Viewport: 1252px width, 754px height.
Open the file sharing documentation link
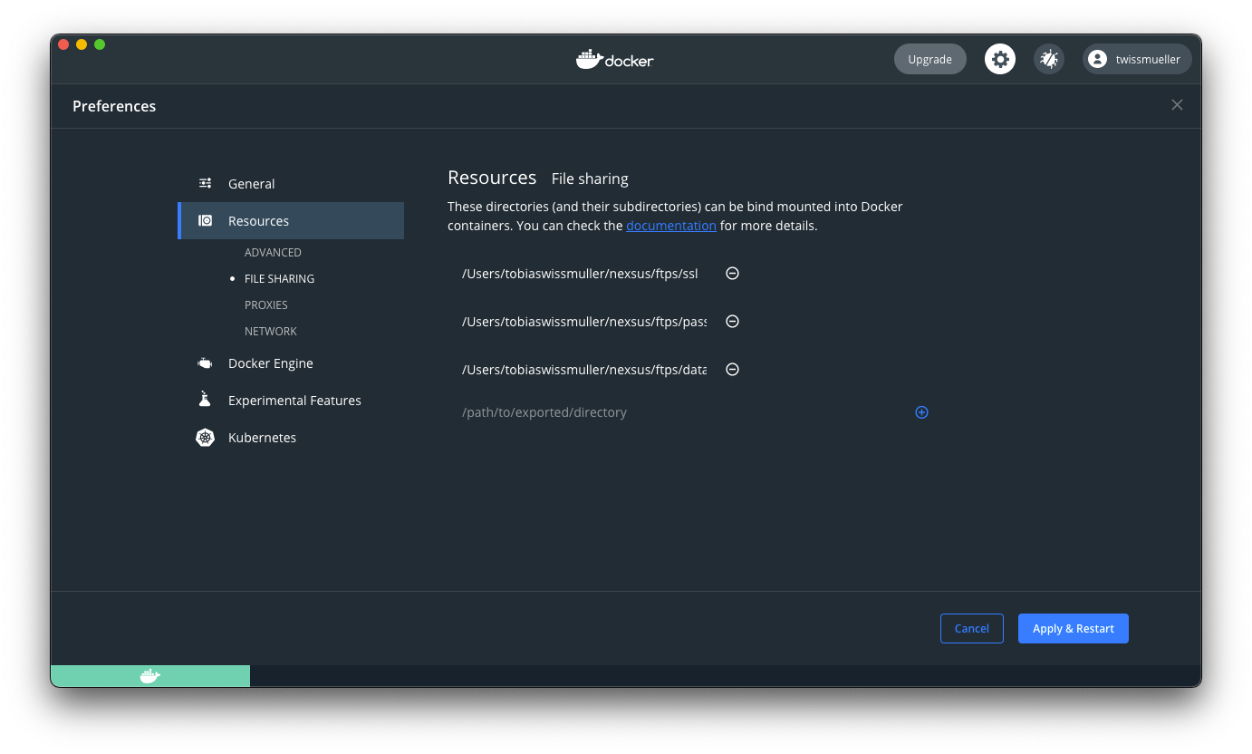pyautogui.click(x=671, y=225)
